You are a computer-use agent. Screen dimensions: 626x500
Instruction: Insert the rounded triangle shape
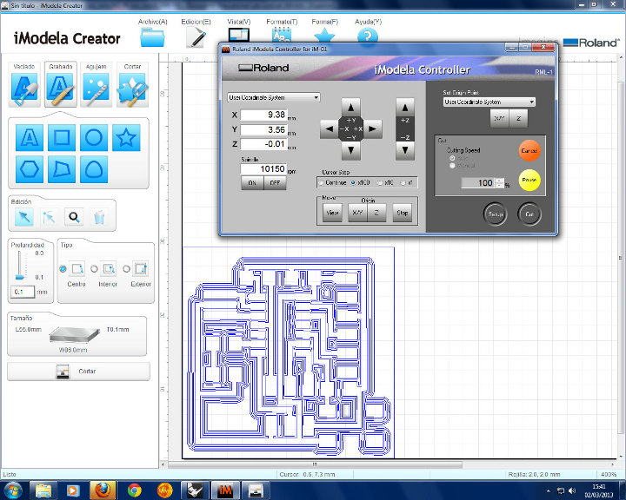click(x=94, y=169)
